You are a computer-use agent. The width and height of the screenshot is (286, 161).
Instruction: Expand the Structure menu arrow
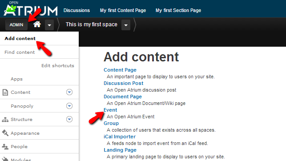click(x=69, y=119)
